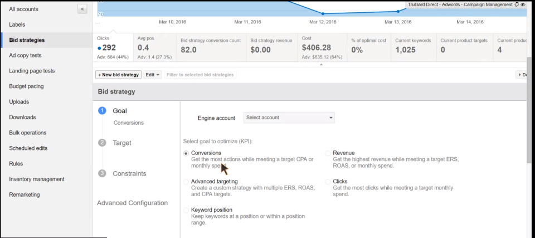Collapse the summary stats with the small up arrow
The height and width of the screenshot is (238, 535).
tap(321, 64)
